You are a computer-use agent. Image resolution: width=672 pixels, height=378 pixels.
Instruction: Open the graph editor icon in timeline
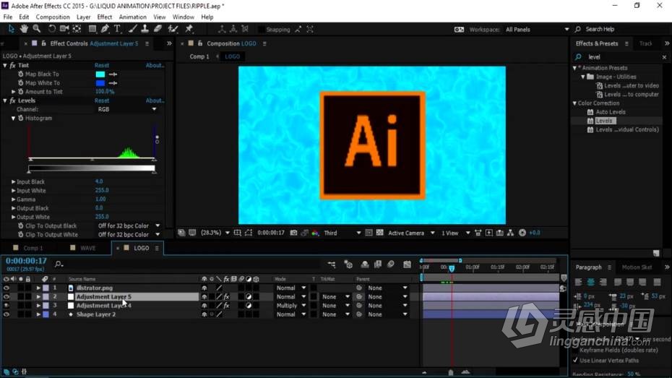pos(407,265)
